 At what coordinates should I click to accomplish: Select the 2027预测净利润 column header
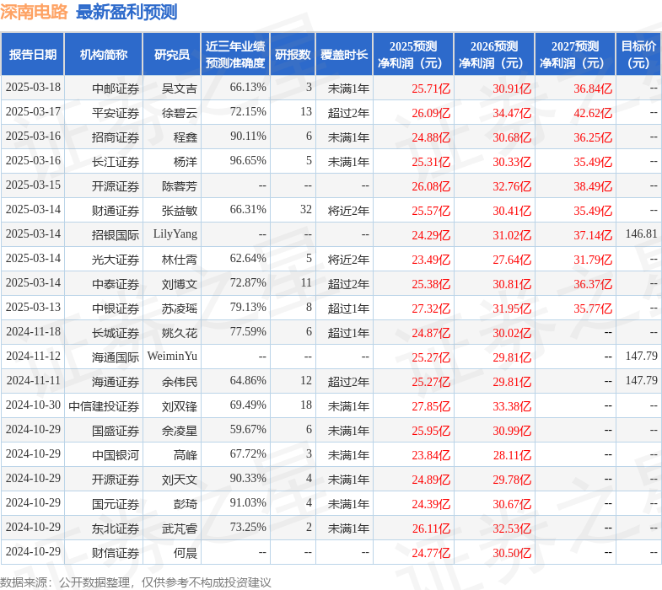tap(574, 55)
